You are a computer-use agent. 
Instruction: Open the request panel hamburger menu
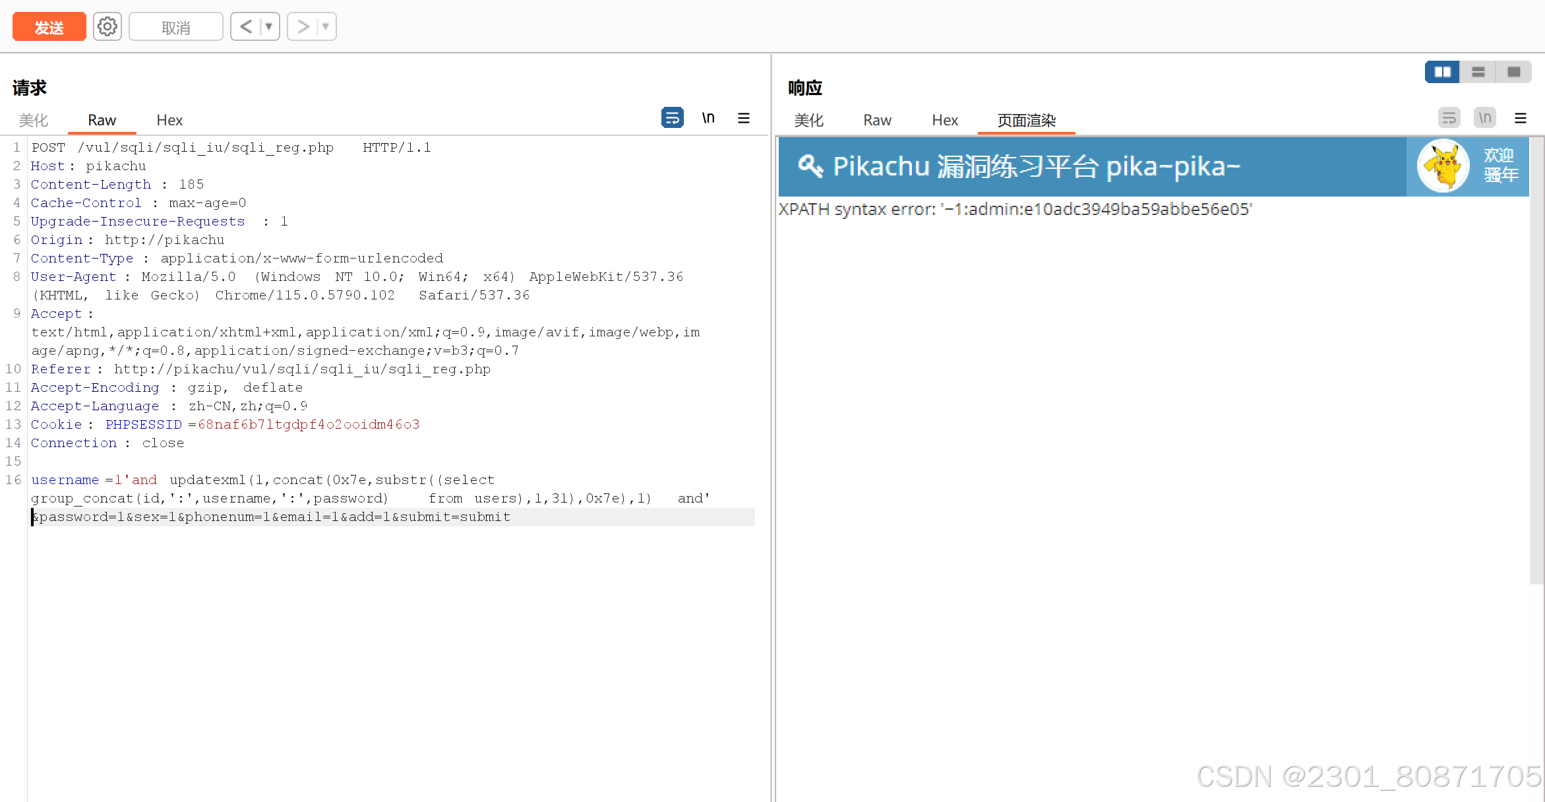(744, 118)
